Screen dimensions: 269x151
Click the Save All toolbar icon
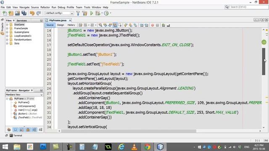tap(24, 13)
